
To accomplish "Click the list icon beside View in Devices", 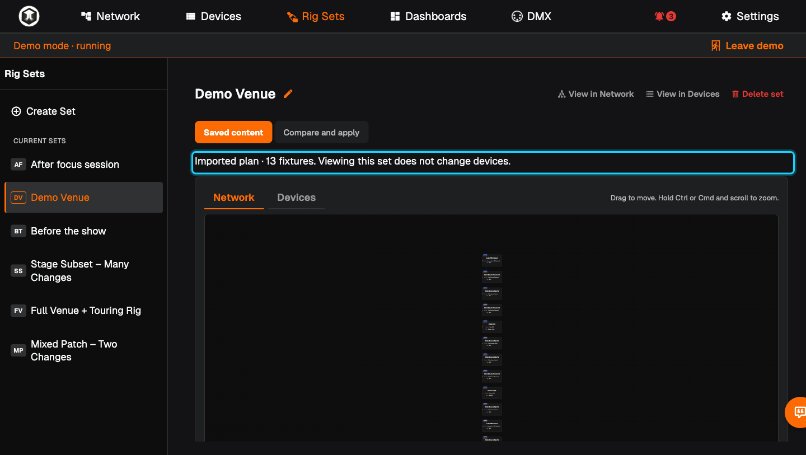I will (650, 94).
